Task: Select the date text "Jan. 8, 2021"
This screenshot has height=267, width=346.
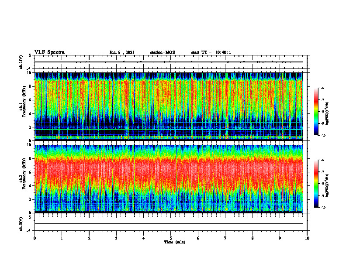Action: tap(122, 52)
